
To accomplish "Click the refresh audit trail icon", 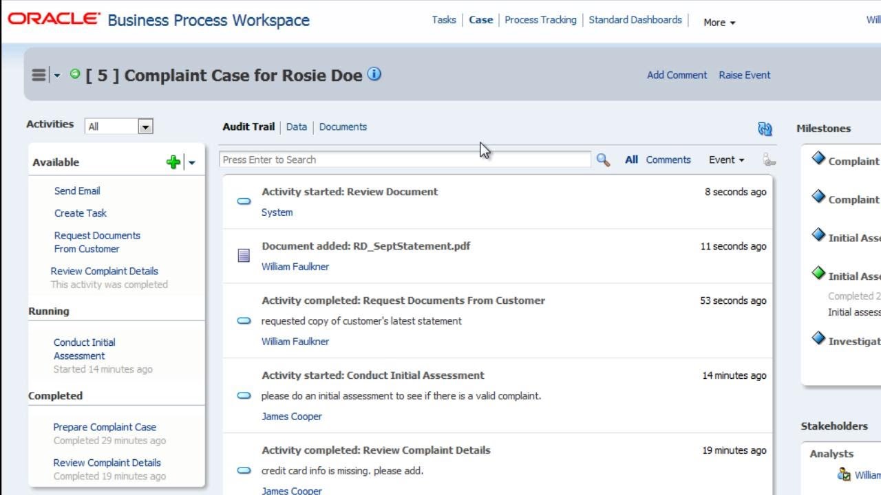I will tap(765, 129).
